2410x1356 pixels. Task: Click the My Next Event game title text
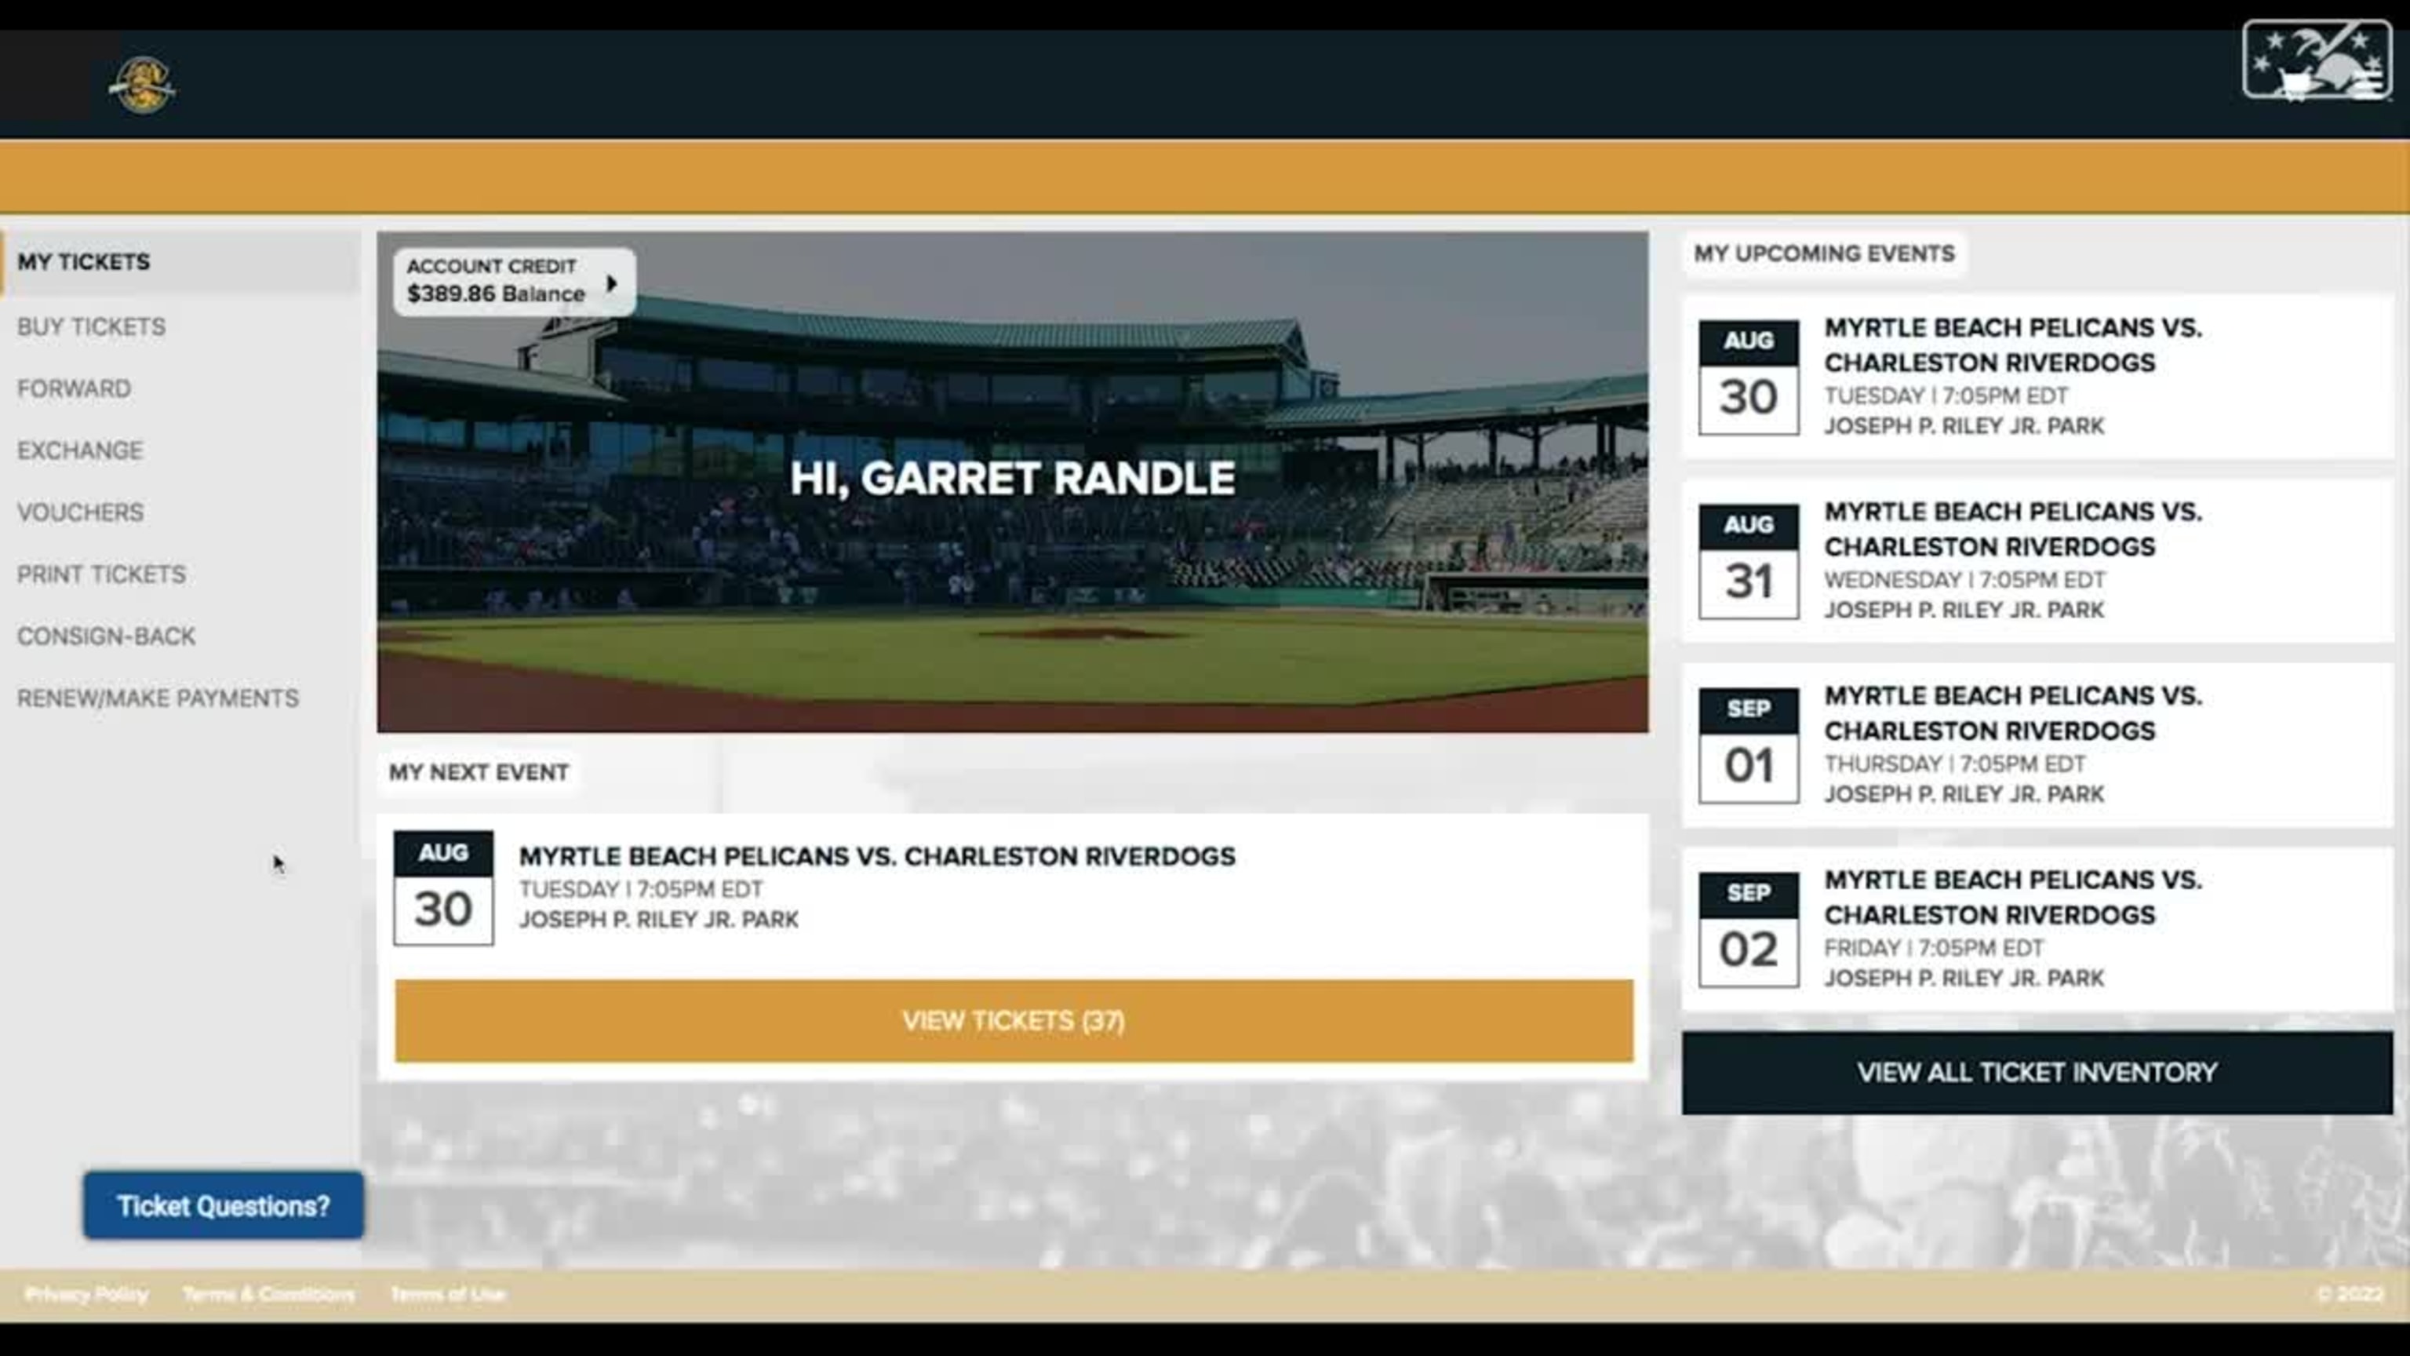[876, 856]
